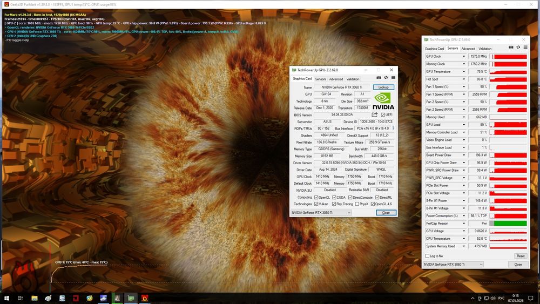Open File Explorer from the taskbar
Screen dimensions: 540x304
pyautogui.click(x=35, y=298)
